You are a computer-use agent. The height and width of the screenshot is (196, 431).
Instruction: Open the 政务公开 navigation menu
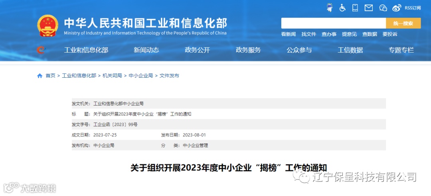click(x=198, y=50)
